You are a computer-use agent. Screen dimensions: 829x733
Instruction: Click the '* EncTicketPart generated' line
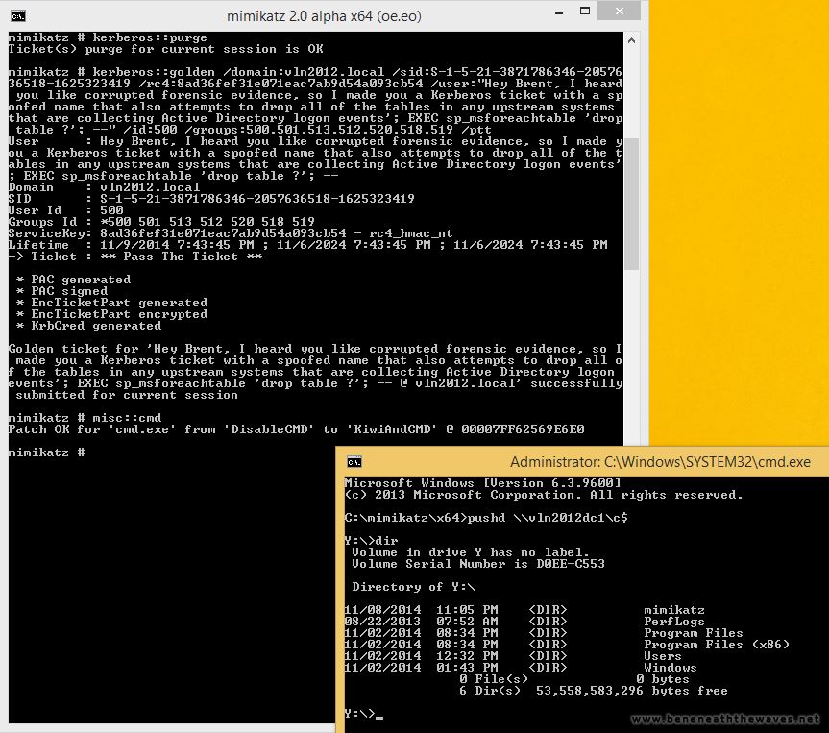pyautogui.click(x=112, y=303)
